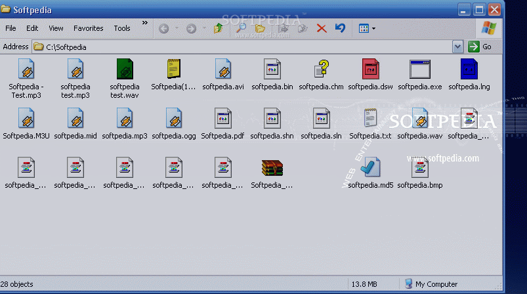Viewport: 527px width, 294px height.
Task: Select the softpedia.mid file
Action: point(75,123)
